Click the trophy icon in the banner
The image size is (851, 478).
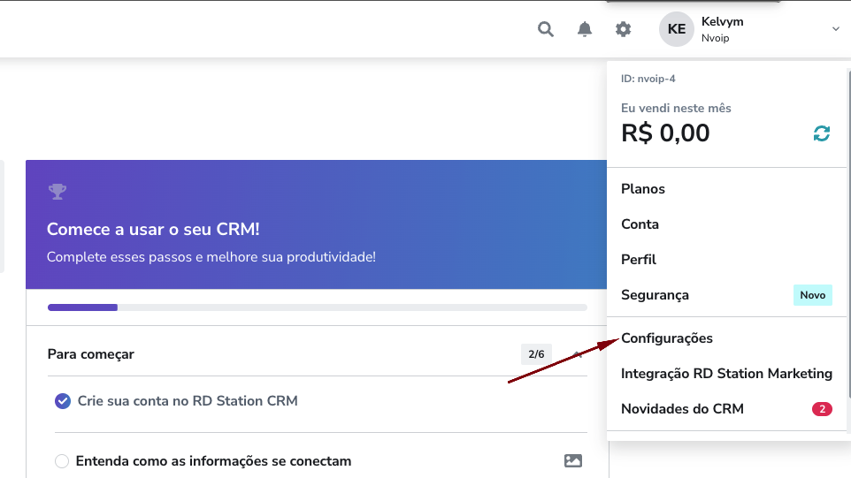pyautogui.click(x=57, y=191)
